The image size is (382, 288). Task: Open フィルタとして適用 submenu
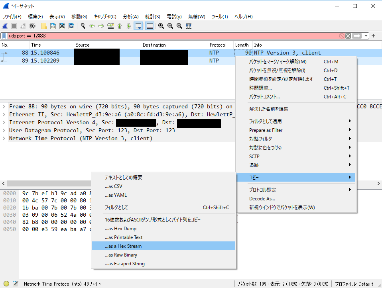tap(296, 121)
